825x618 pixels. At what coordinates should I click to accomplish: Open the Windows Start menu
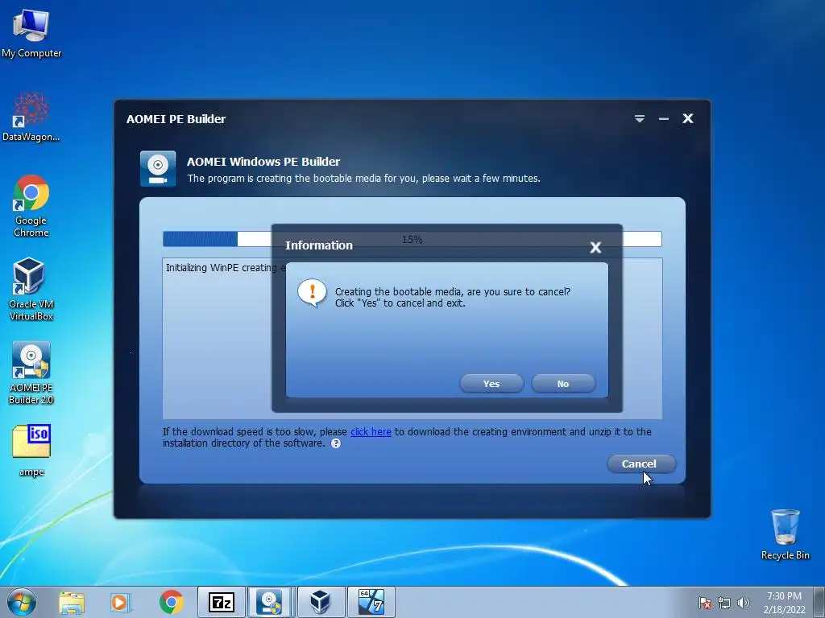click(22, 602)
